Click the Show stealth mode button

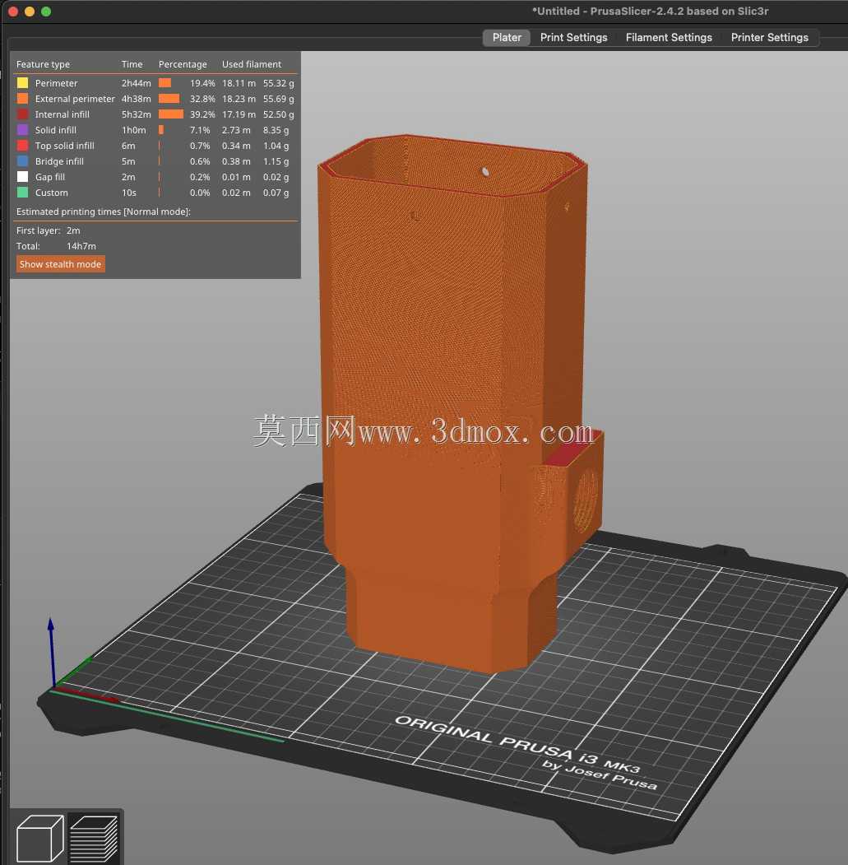pyautogui.click(x=61, y=264)
